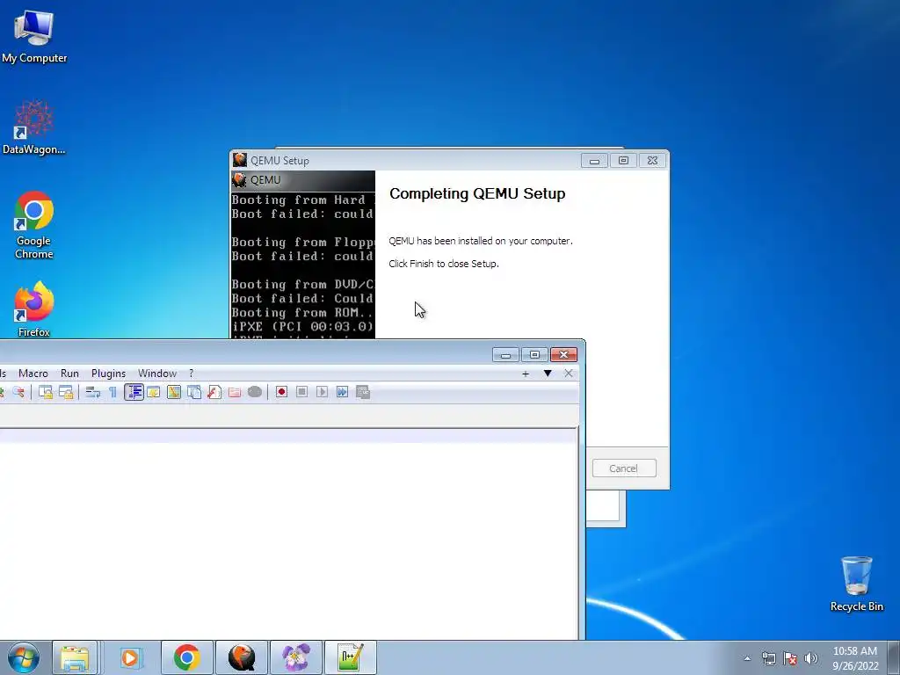Select the DataWagon desktop shortcut

pos(34,127)
